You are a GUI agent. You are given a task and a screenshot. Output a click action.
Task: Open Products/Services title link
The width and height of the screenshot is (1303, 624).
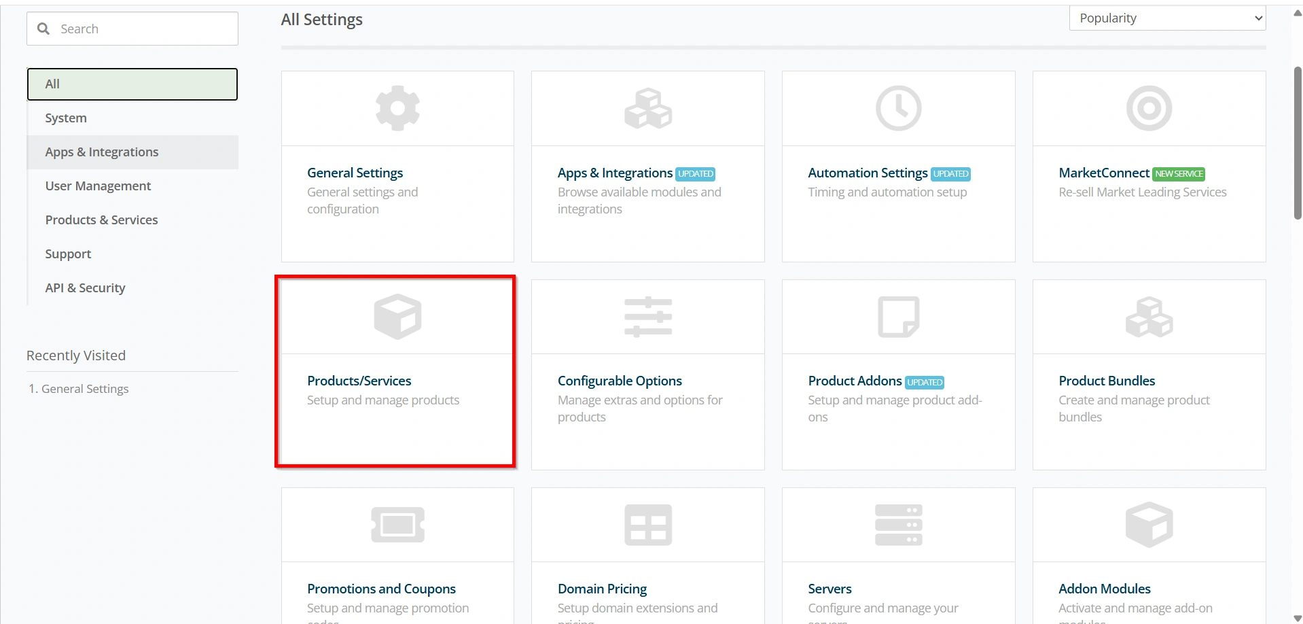point(359,381)
